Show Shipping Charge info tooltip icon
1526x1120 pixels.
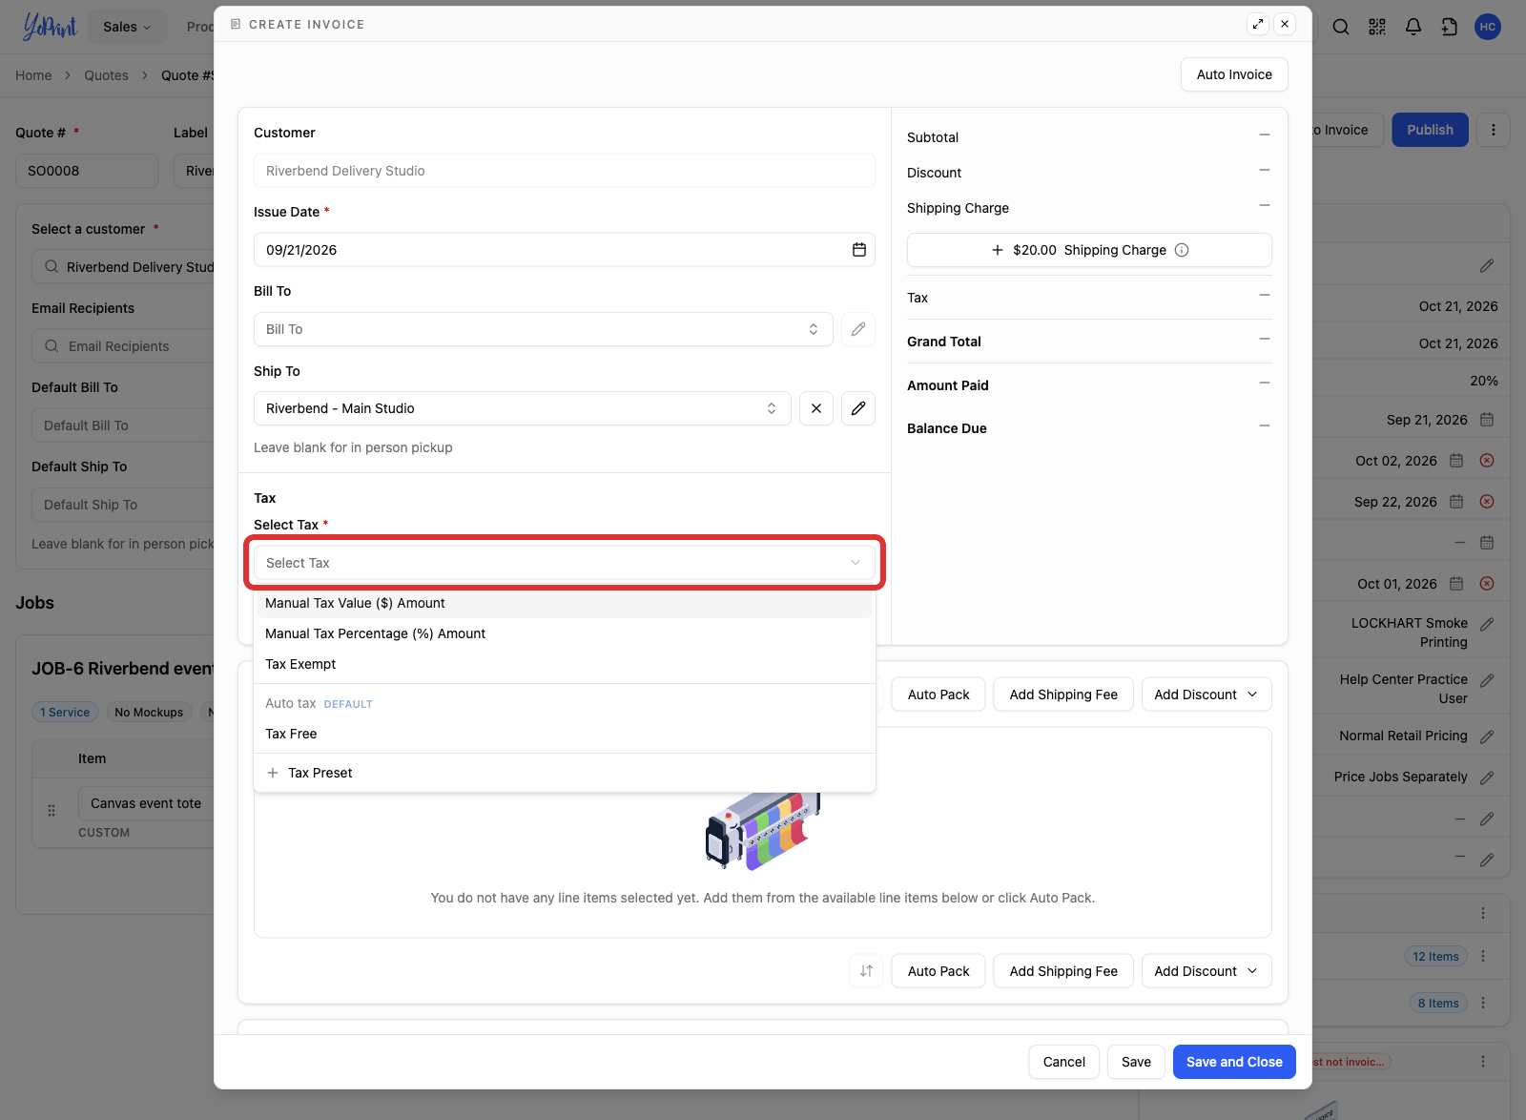[x=1182, y=250]
